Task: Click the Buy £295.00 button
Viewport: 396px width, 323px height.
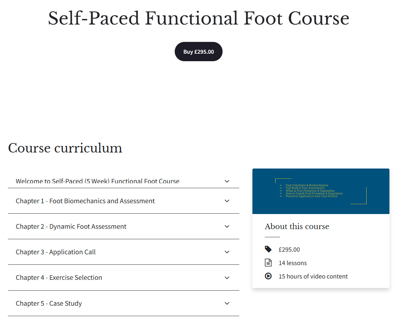Action: (198, 52)
